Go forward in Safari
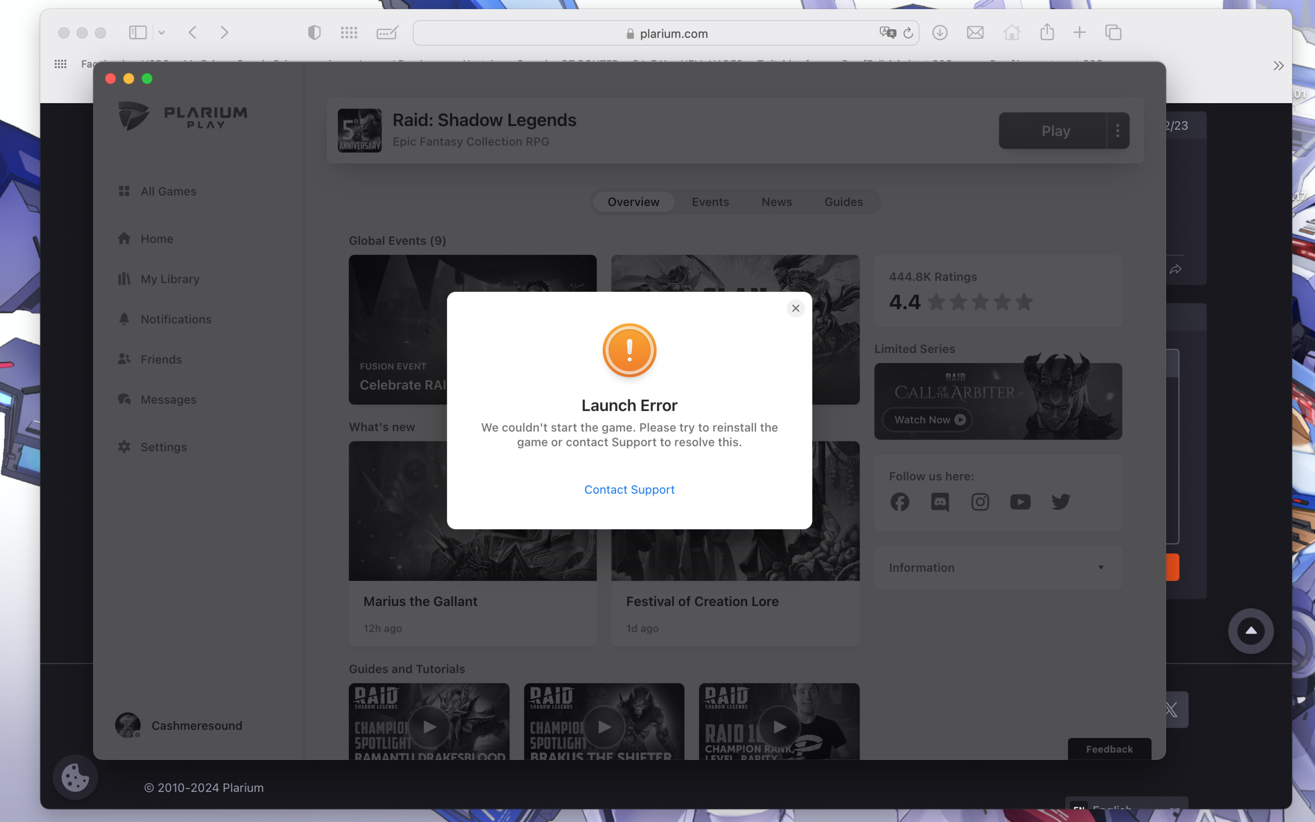This screenshot has width=1315, height=822. click(224, 32)
